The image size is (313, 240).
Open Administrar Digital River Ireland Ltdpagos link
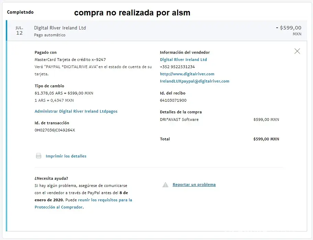pyautogui.click(x=76, y=111)
